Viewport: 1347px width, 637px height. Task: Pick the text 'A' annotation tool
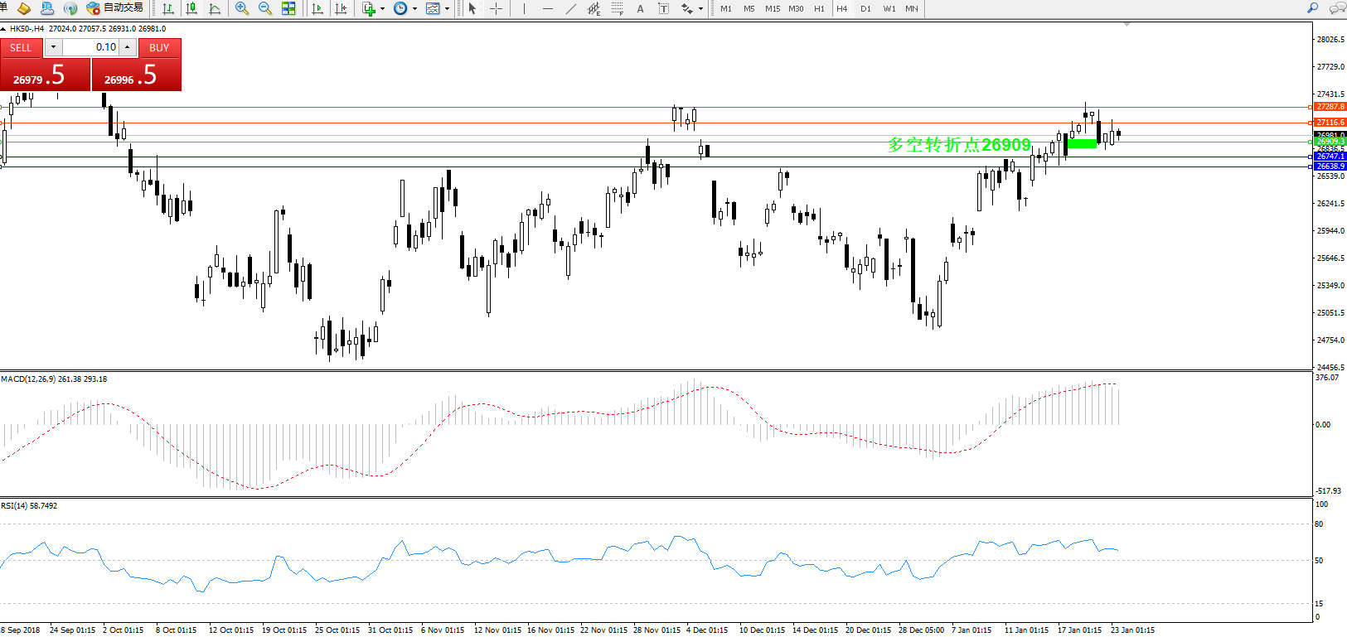640,8
